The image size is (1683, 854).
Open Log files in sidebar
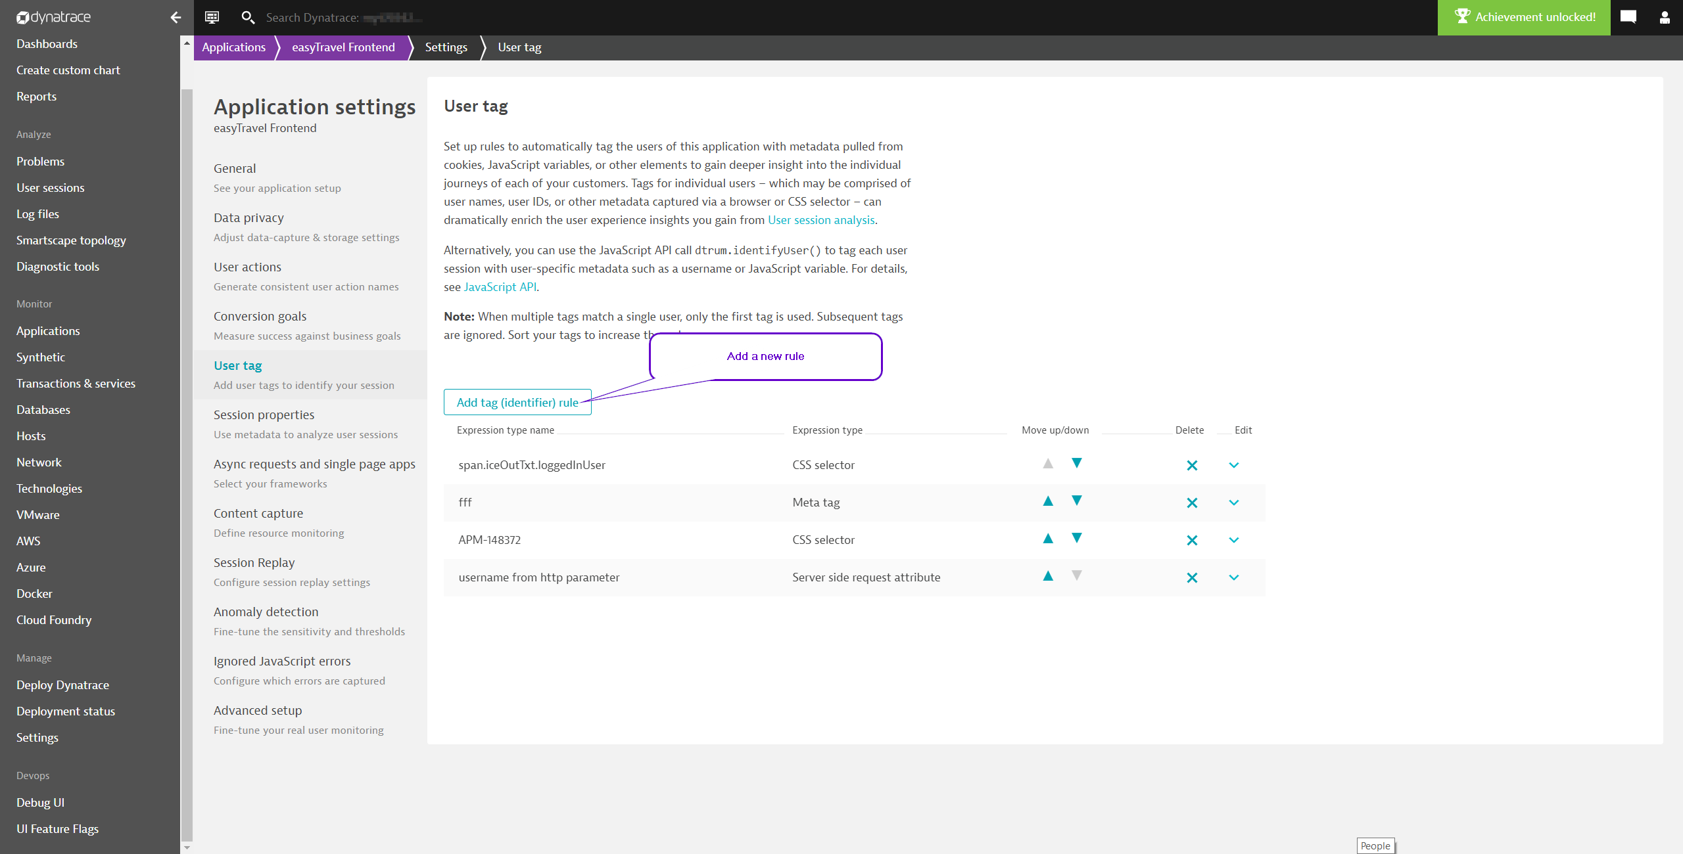[x=37, y=214]
